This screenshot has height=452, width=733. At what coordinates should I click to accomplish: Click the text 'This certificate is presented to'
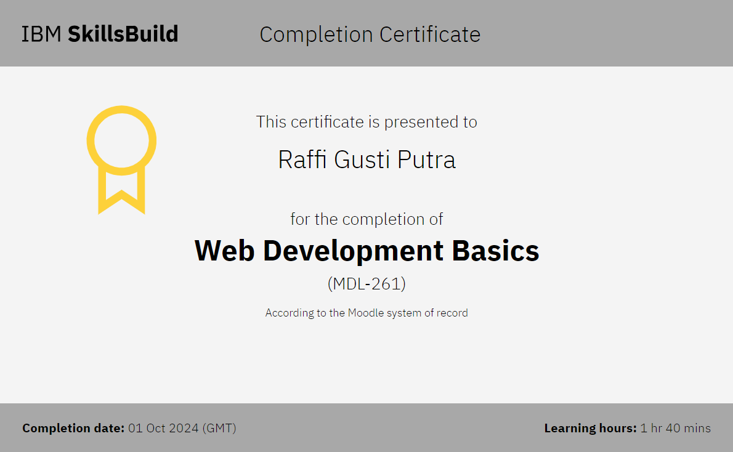(366, 122)
